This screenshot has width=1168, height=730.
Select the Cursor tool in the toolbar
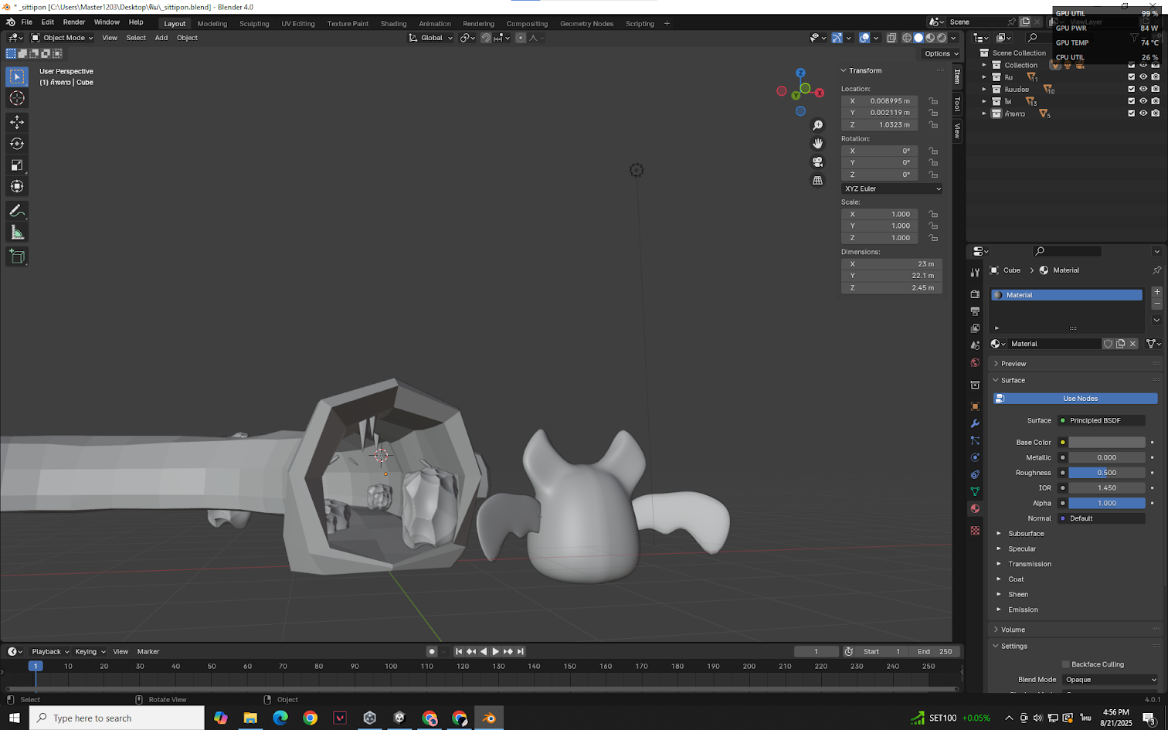(17, 98)
